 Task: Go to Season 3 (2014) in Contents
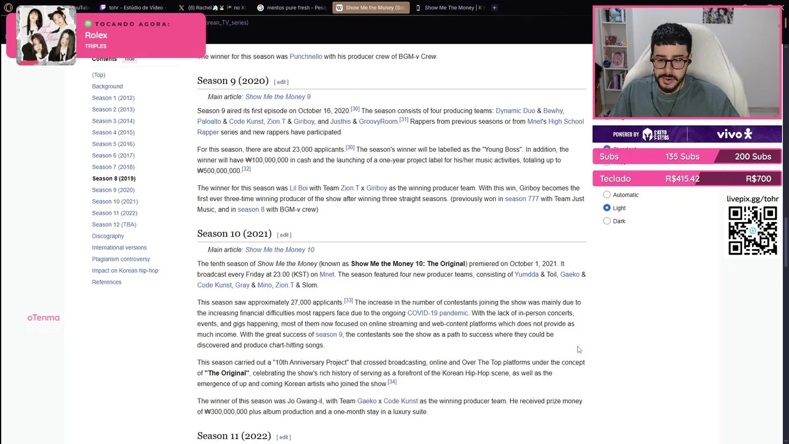[113, 121]
